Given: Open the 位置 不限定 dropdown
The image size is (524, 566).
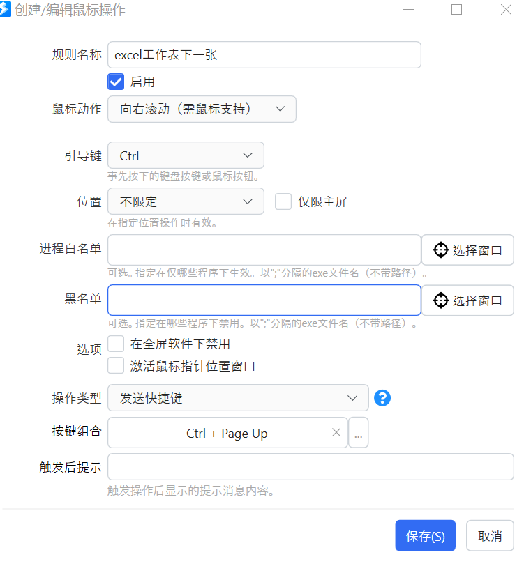Looking at the screenshot, I should pos(186,202).
